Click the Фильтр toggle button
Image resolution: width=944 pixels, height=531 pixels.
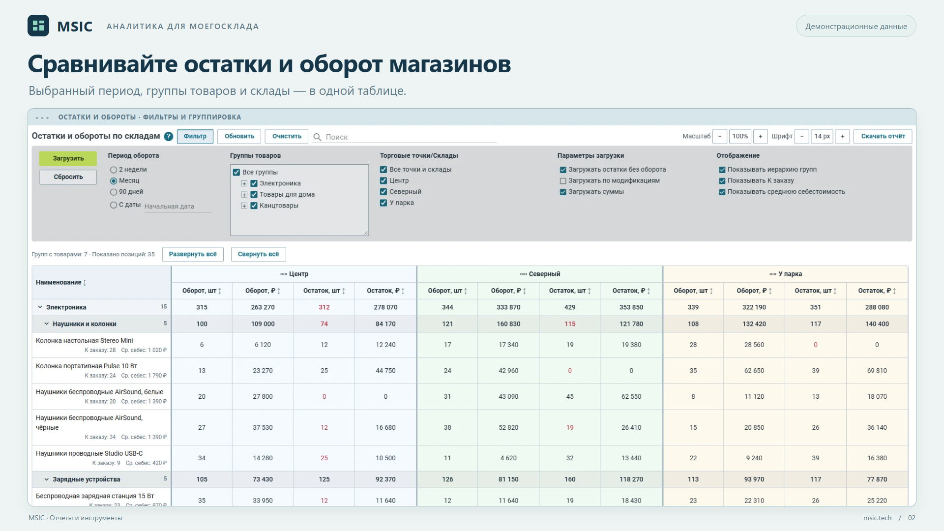195,136
